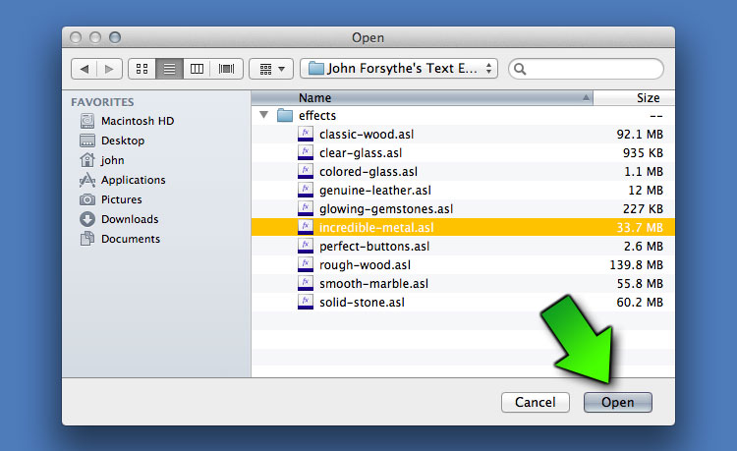The height and width of the screenshot is (451, 737).
Task: Click the file icon of classic-wood.asl
Action: pyautogui.click(x=306, y=134)
